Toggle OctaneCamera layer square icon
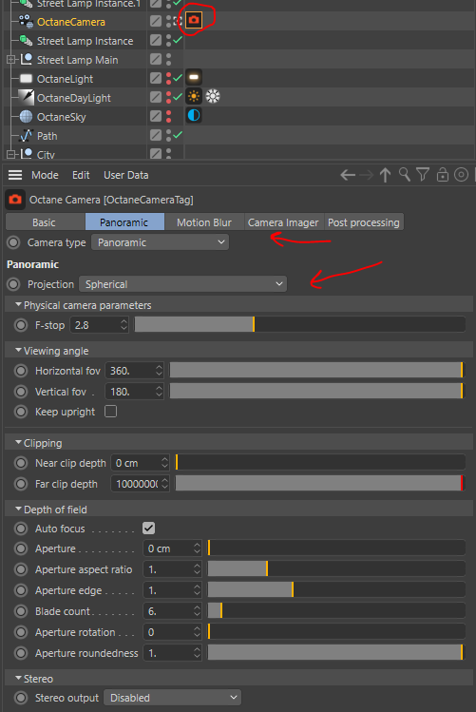476x712 pixels. [x=156, y=21]
